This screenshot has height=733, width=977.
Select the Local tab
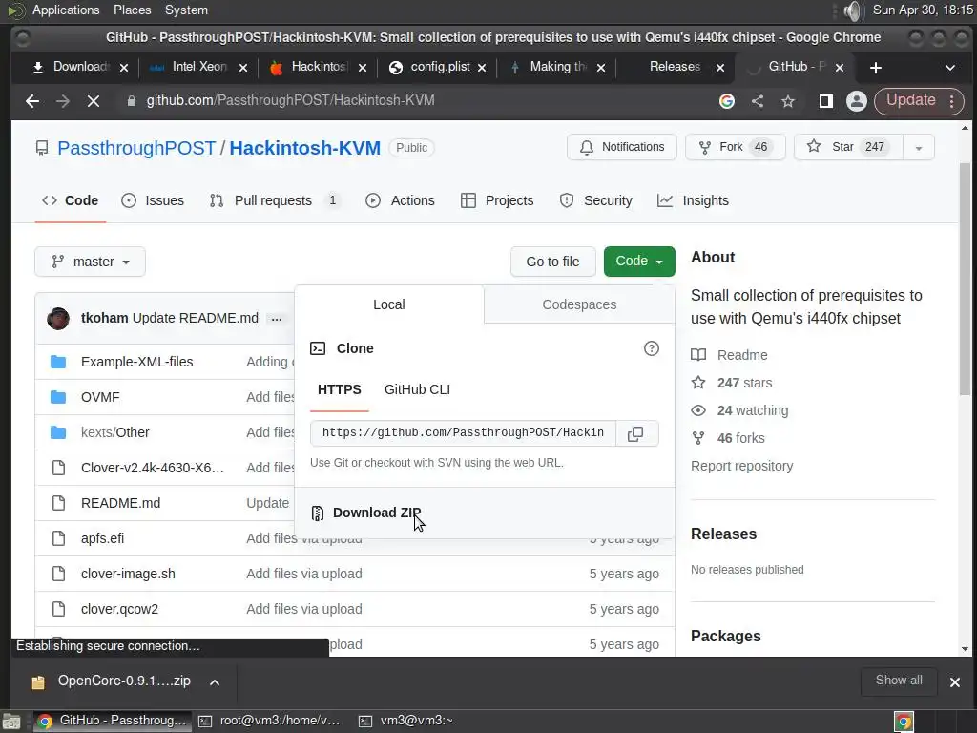389,304
